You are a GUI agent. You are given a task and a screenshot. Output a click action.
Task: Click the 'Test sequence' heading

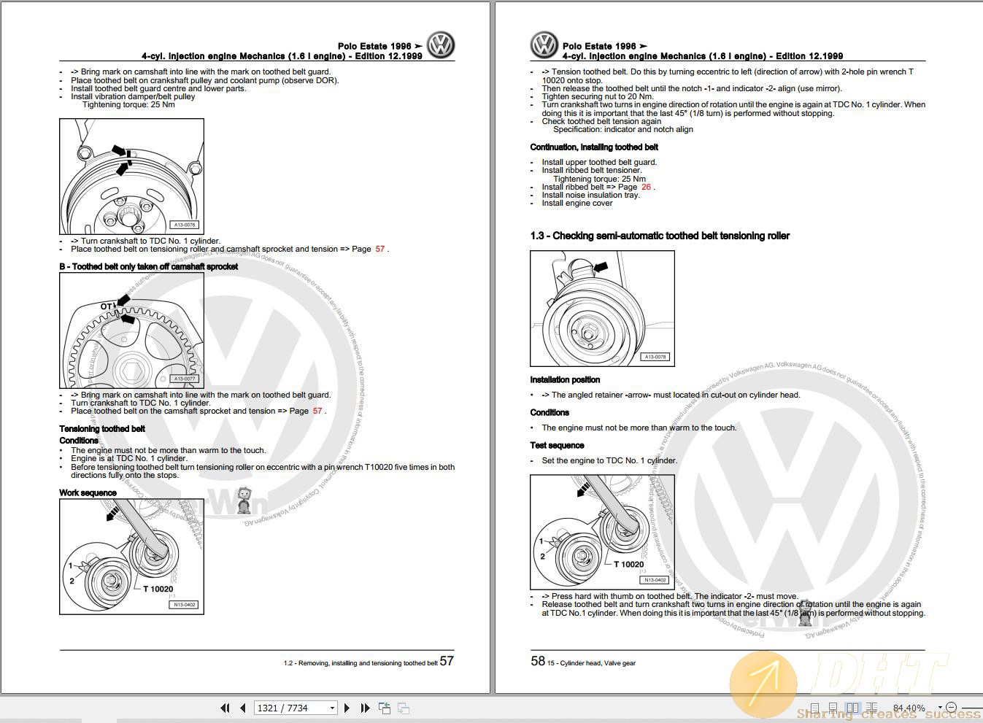557,445
